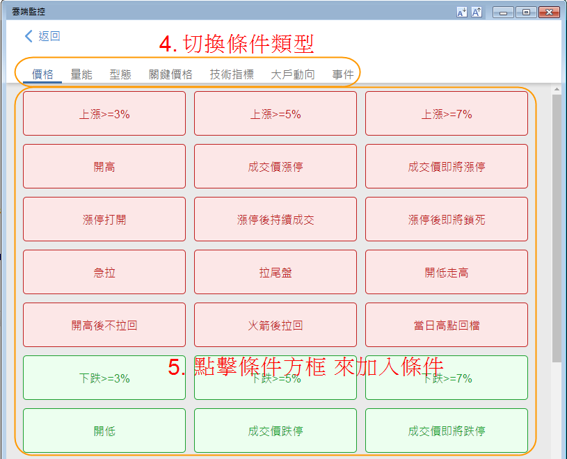Add the 拉尾盤 condition

275,273
